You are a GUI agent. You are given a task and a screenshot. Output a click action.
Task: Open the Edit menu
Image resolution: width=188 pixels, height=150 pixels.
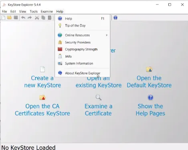pos(13,12)
